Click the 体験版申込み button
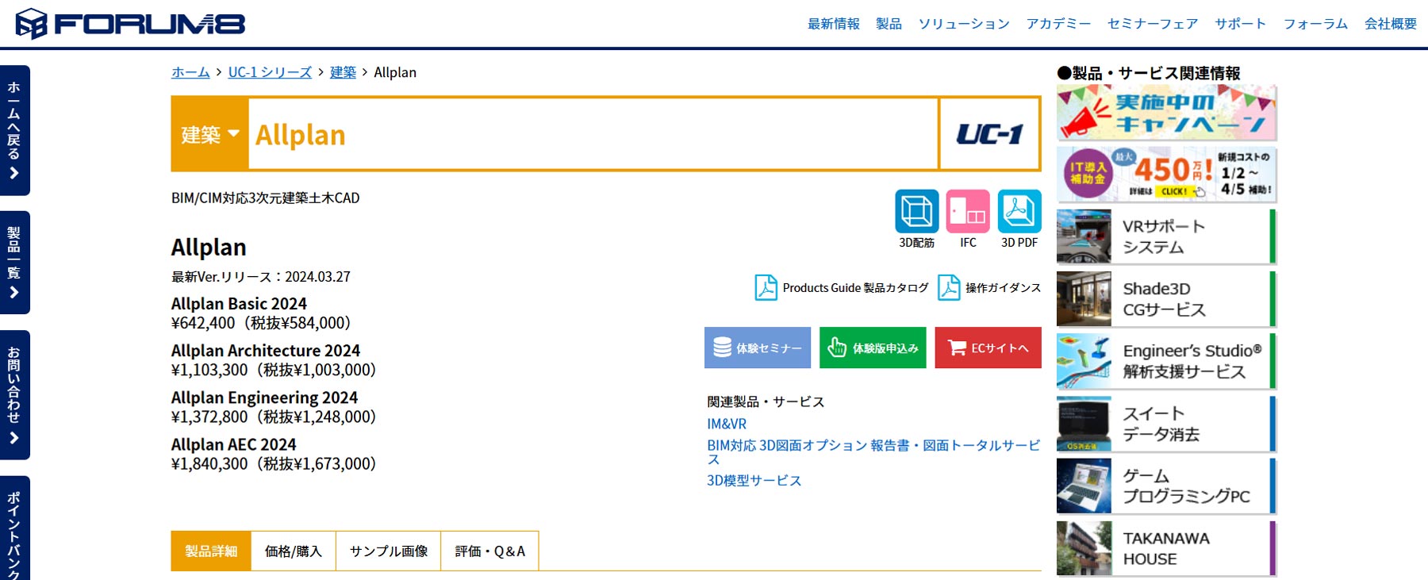This screenshot has height=580, width=1428. 873,348
